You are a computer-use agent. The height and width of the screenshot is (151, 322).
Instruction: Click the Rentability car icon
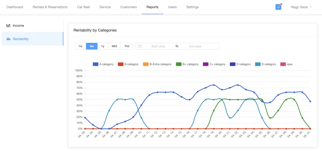point(8,39)
